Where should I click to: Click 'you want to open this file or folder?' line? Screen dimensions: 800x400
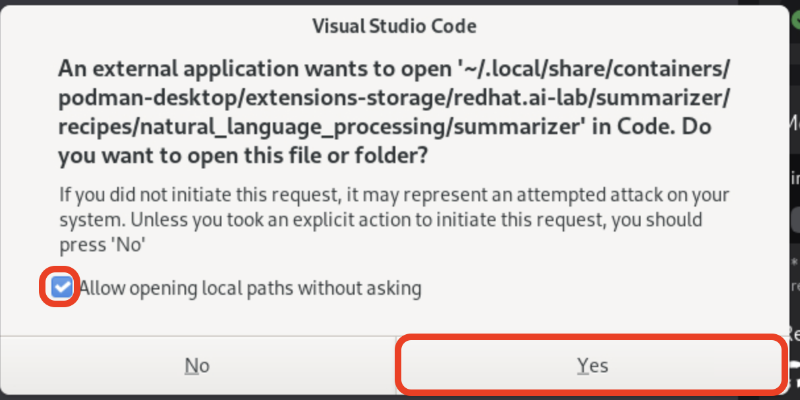(x=243, y=156)
